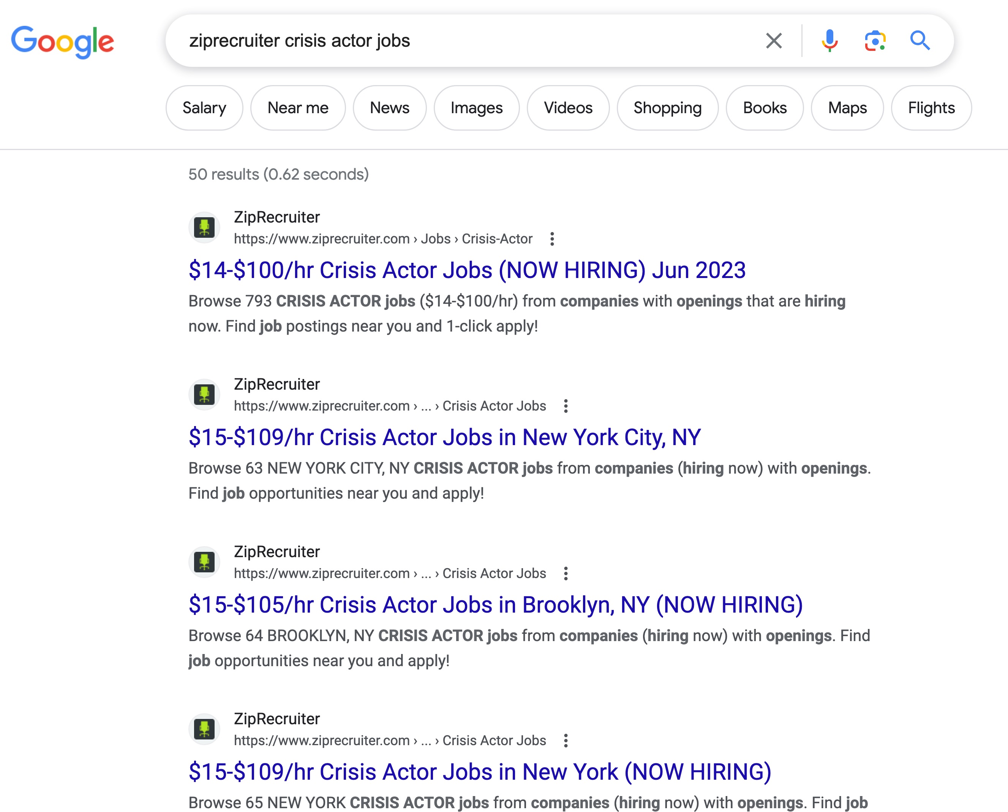Screen dimensions: 1008x812
Task: Select the Salary filter chip
Action: [204, 108]
